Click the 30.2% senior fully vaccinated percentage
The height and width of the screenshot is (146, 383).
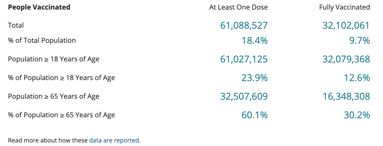click(357, 115)
